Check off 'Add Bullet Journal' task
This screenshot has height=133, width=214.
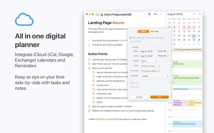click(89, 64)
